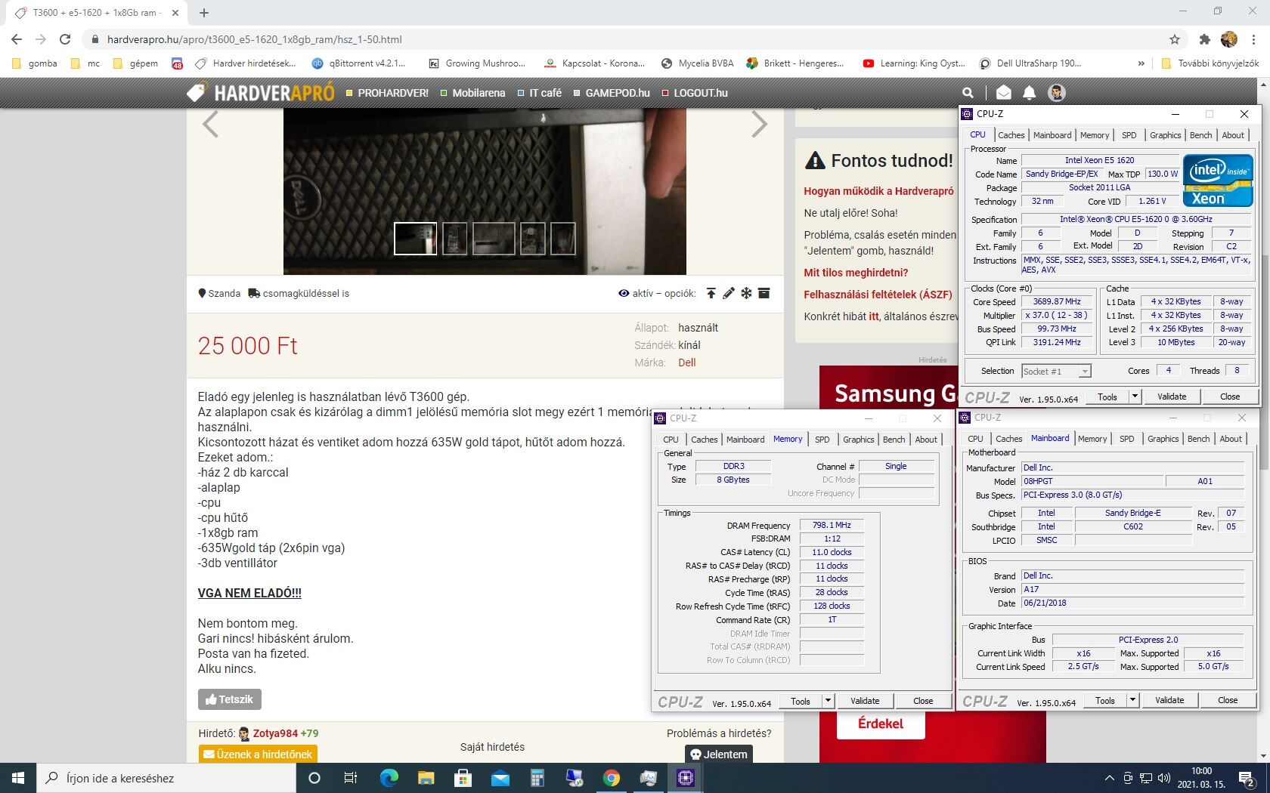
Task: Click the Érdekel button in the ad banner
Action: point(881,724)
